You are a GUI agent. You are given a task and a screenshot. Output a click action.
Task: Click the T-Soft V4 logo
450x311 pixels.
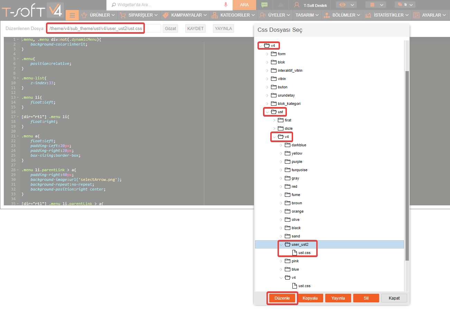pyautogui.click(x=32, y=10)
